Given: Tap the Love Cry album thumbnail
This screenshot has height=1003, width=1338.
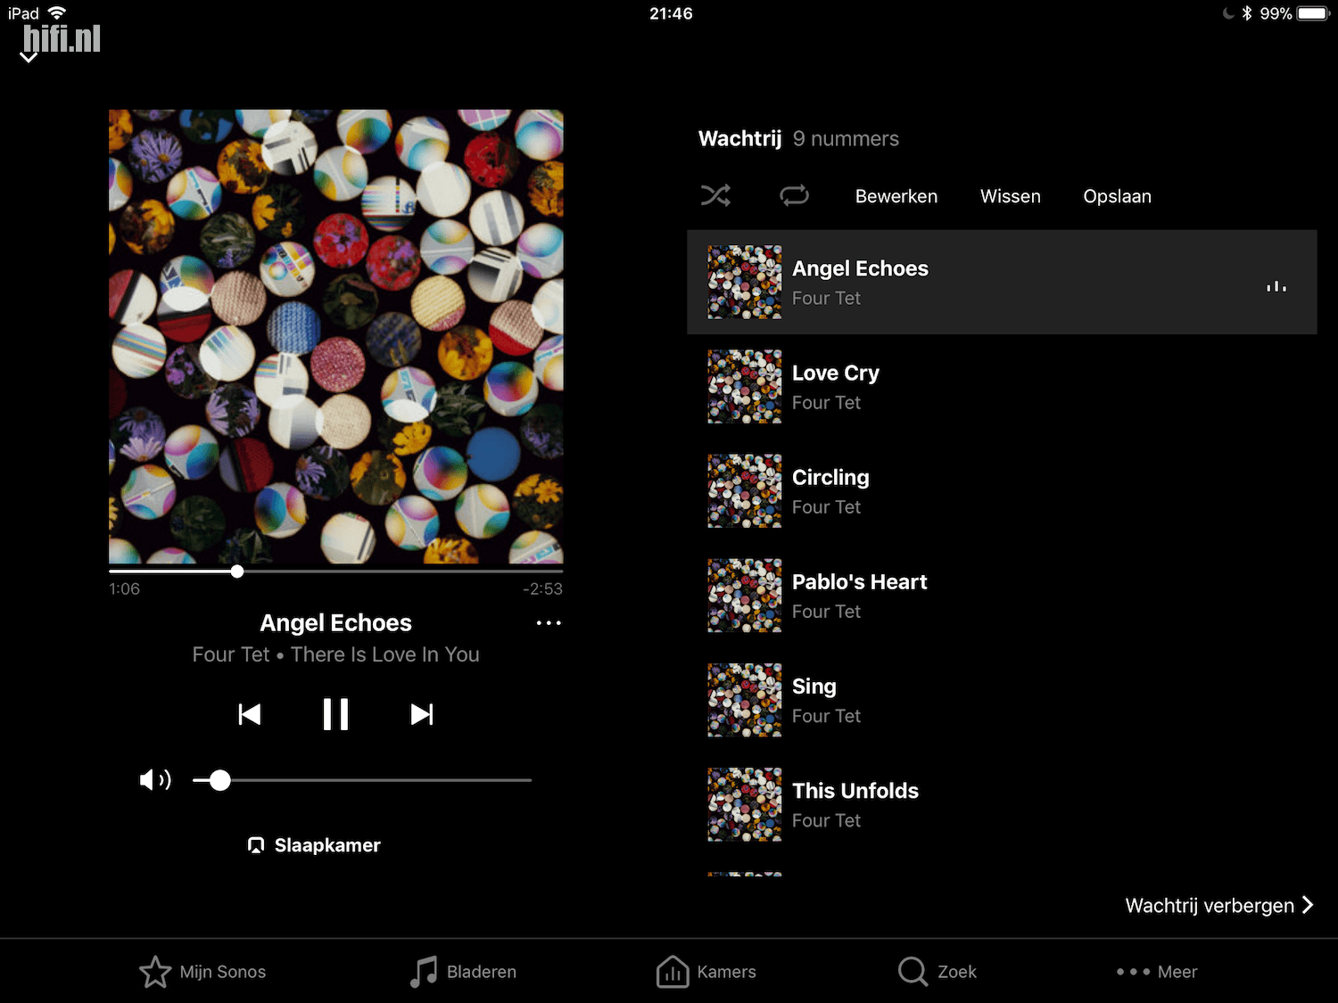Looking at the screenshot, I should (x=745, y=387).
